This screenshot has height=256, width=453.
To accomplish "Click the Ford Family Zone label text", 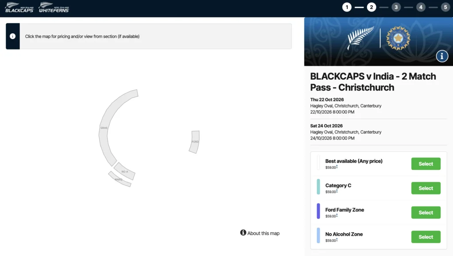I will click(x=345, y=210).
